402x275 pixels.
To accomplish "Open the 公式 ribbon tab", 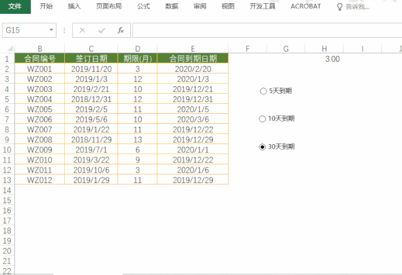I will [143, 6].
